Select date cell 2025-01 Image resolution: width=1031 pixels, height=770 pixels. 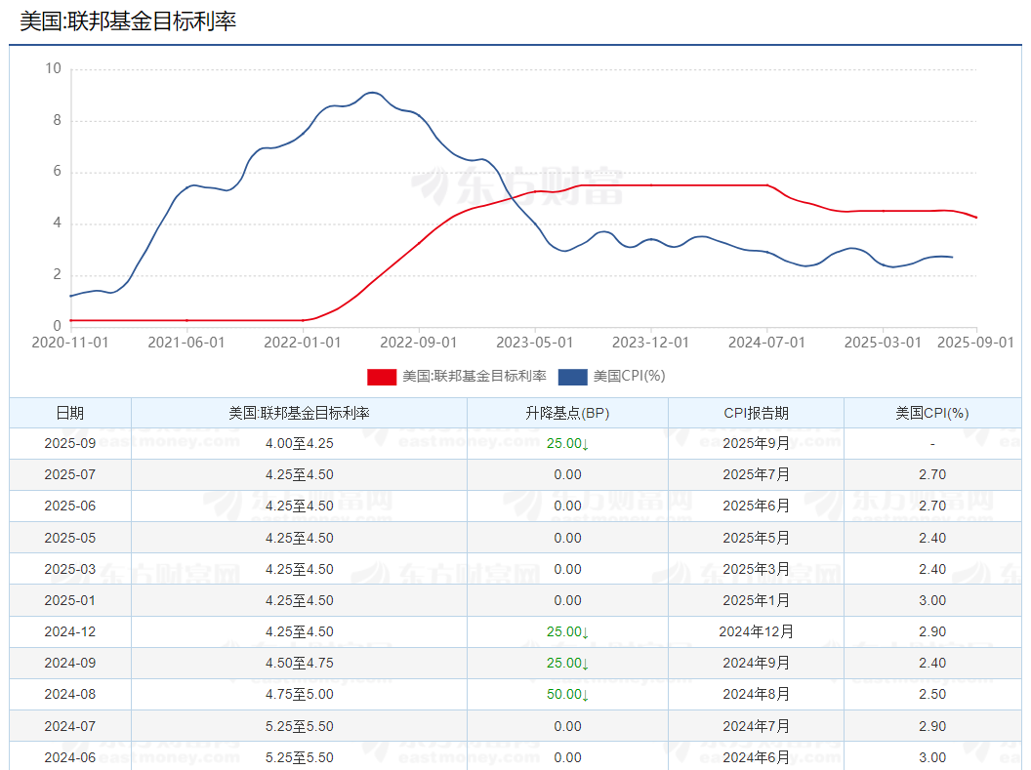click(x=69, y=600)
